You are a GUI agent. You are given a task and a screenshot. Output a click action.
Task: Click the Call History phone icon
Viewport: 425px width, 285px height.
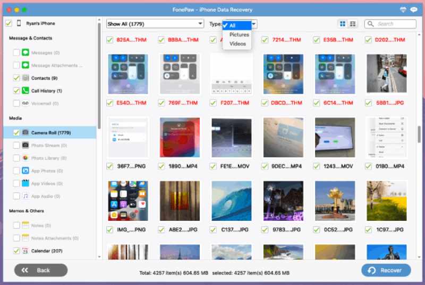coord(25,91)
